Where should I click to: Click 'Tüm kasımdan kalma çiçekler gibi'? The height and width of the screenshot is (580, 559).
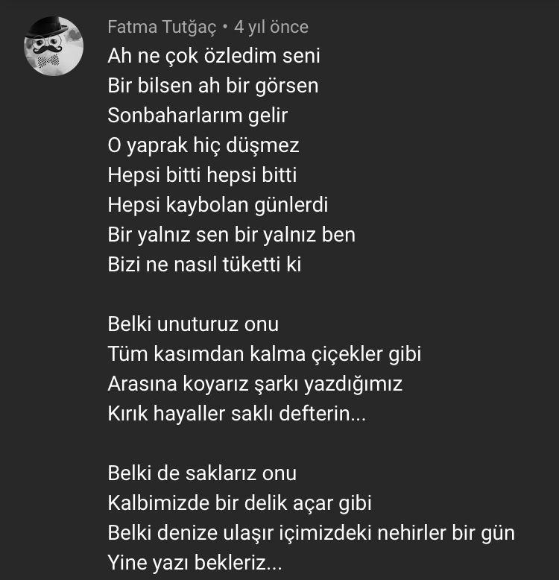(265, 354)
